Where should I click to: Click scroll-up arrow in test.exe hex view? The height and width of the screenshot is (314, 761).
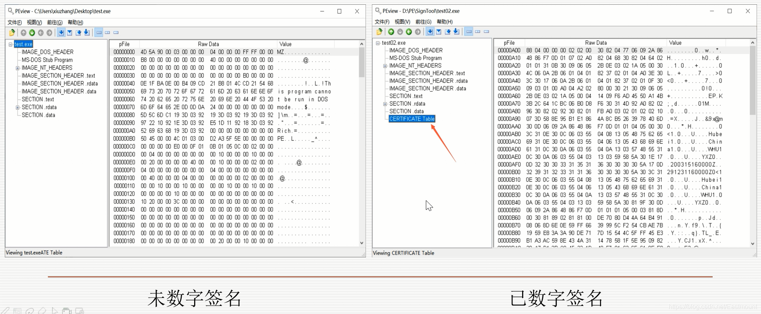pyautogui.click(x=362, y=44)
